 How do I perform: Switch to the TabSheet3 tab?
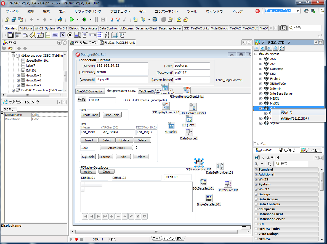click(x=147, y=91)
